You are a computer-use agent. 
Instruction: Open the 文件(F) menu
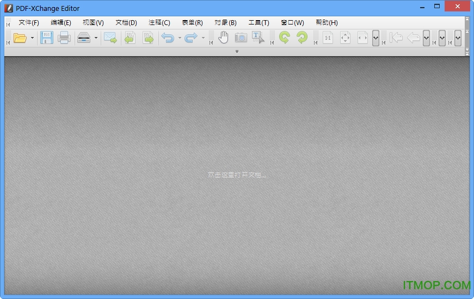coord(29,23)
